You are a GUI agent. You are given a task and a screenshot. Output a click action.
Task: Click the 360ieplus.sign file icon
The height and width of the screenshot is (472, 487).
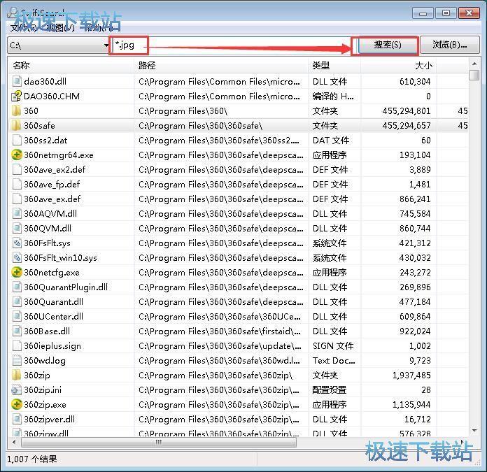pos(17,346)
